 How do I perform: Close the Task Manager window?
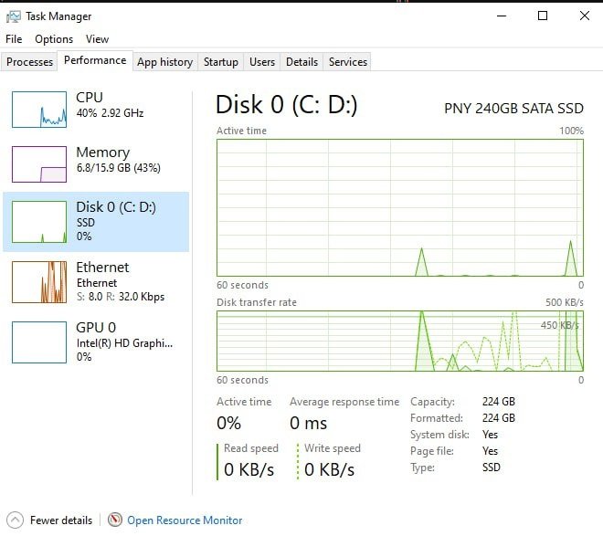(x=585, y=16)
